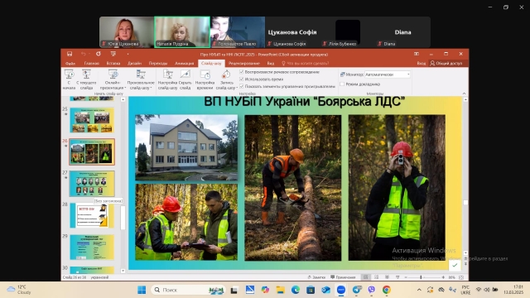Select slide 27 thumbnail with portraits
The height and width of the screenshot is (298, 530).
click(x=92, y=184)
